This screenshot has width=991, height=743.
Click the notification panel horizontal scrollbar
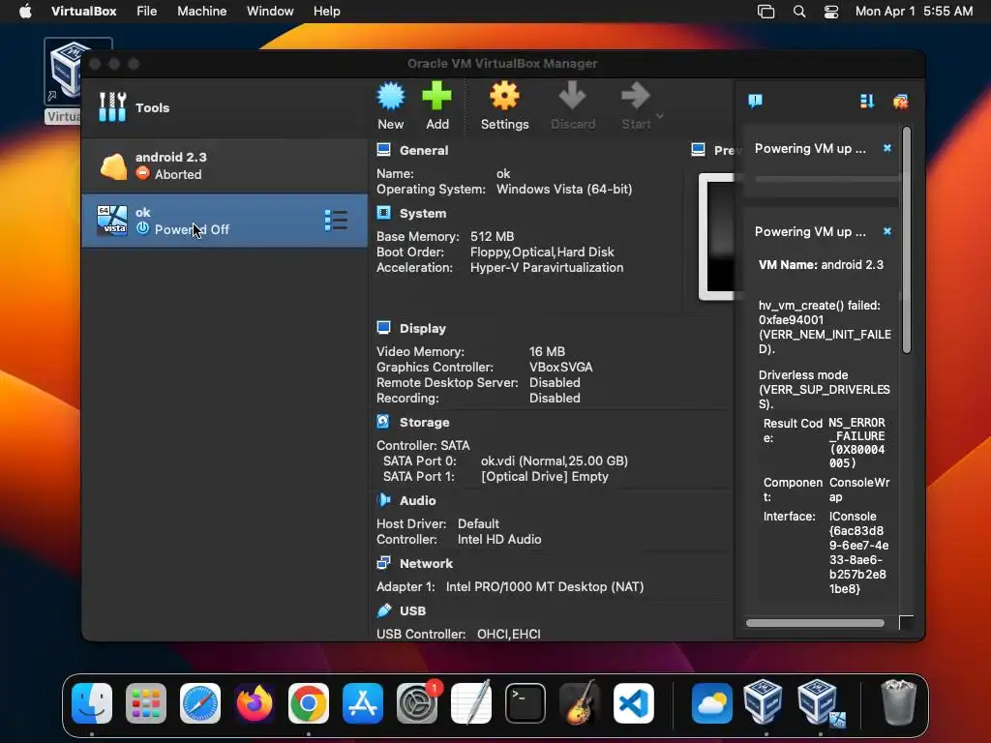pos(815,623)
